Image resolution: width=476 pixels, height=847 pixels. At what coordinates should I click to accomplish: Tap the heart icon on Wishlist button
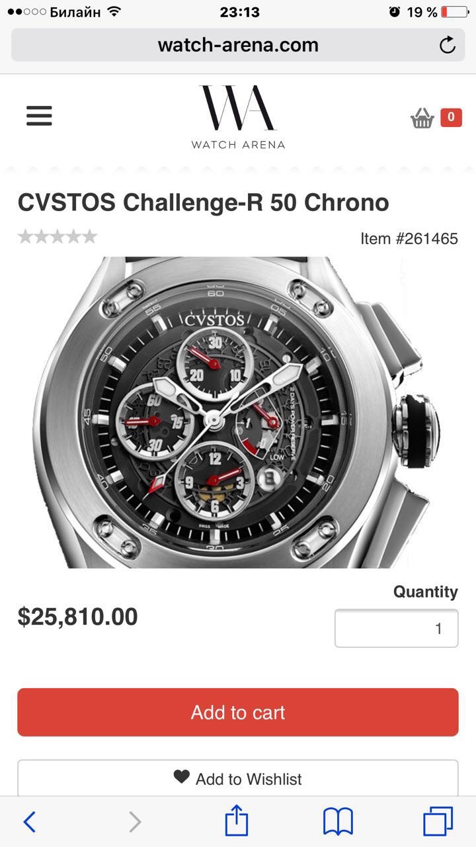click(182, 777)
